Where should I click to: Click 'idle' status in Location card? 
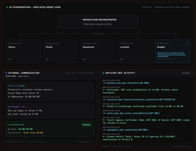click(x=121, y=59)
